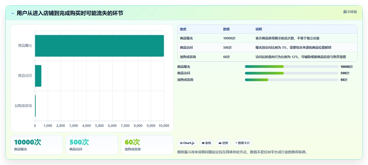The width and height of the screenshot is (368, 165).
Task: Click the 维度 column header
Action: tap(183, 29)
